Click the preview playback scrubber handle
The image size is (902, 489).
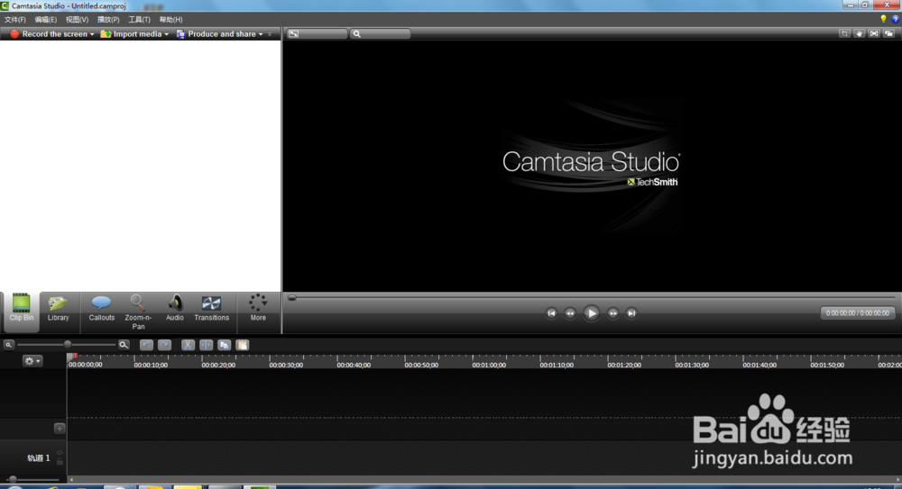292,298
